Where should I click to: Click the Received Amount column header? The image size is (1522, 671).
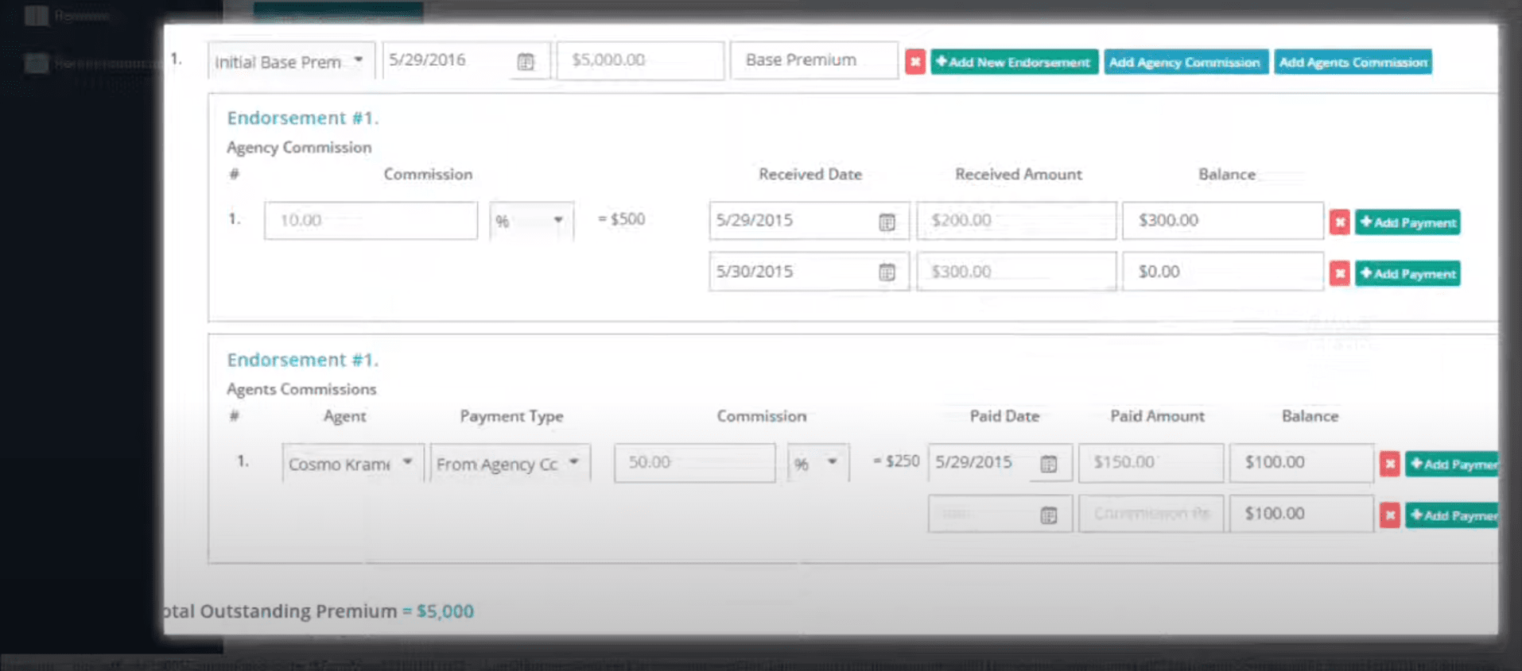pos(1019,175)
